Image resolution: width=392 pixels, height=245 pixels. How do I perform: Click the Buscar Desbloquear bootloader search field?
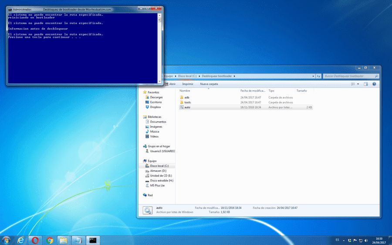tap(349, 76)
